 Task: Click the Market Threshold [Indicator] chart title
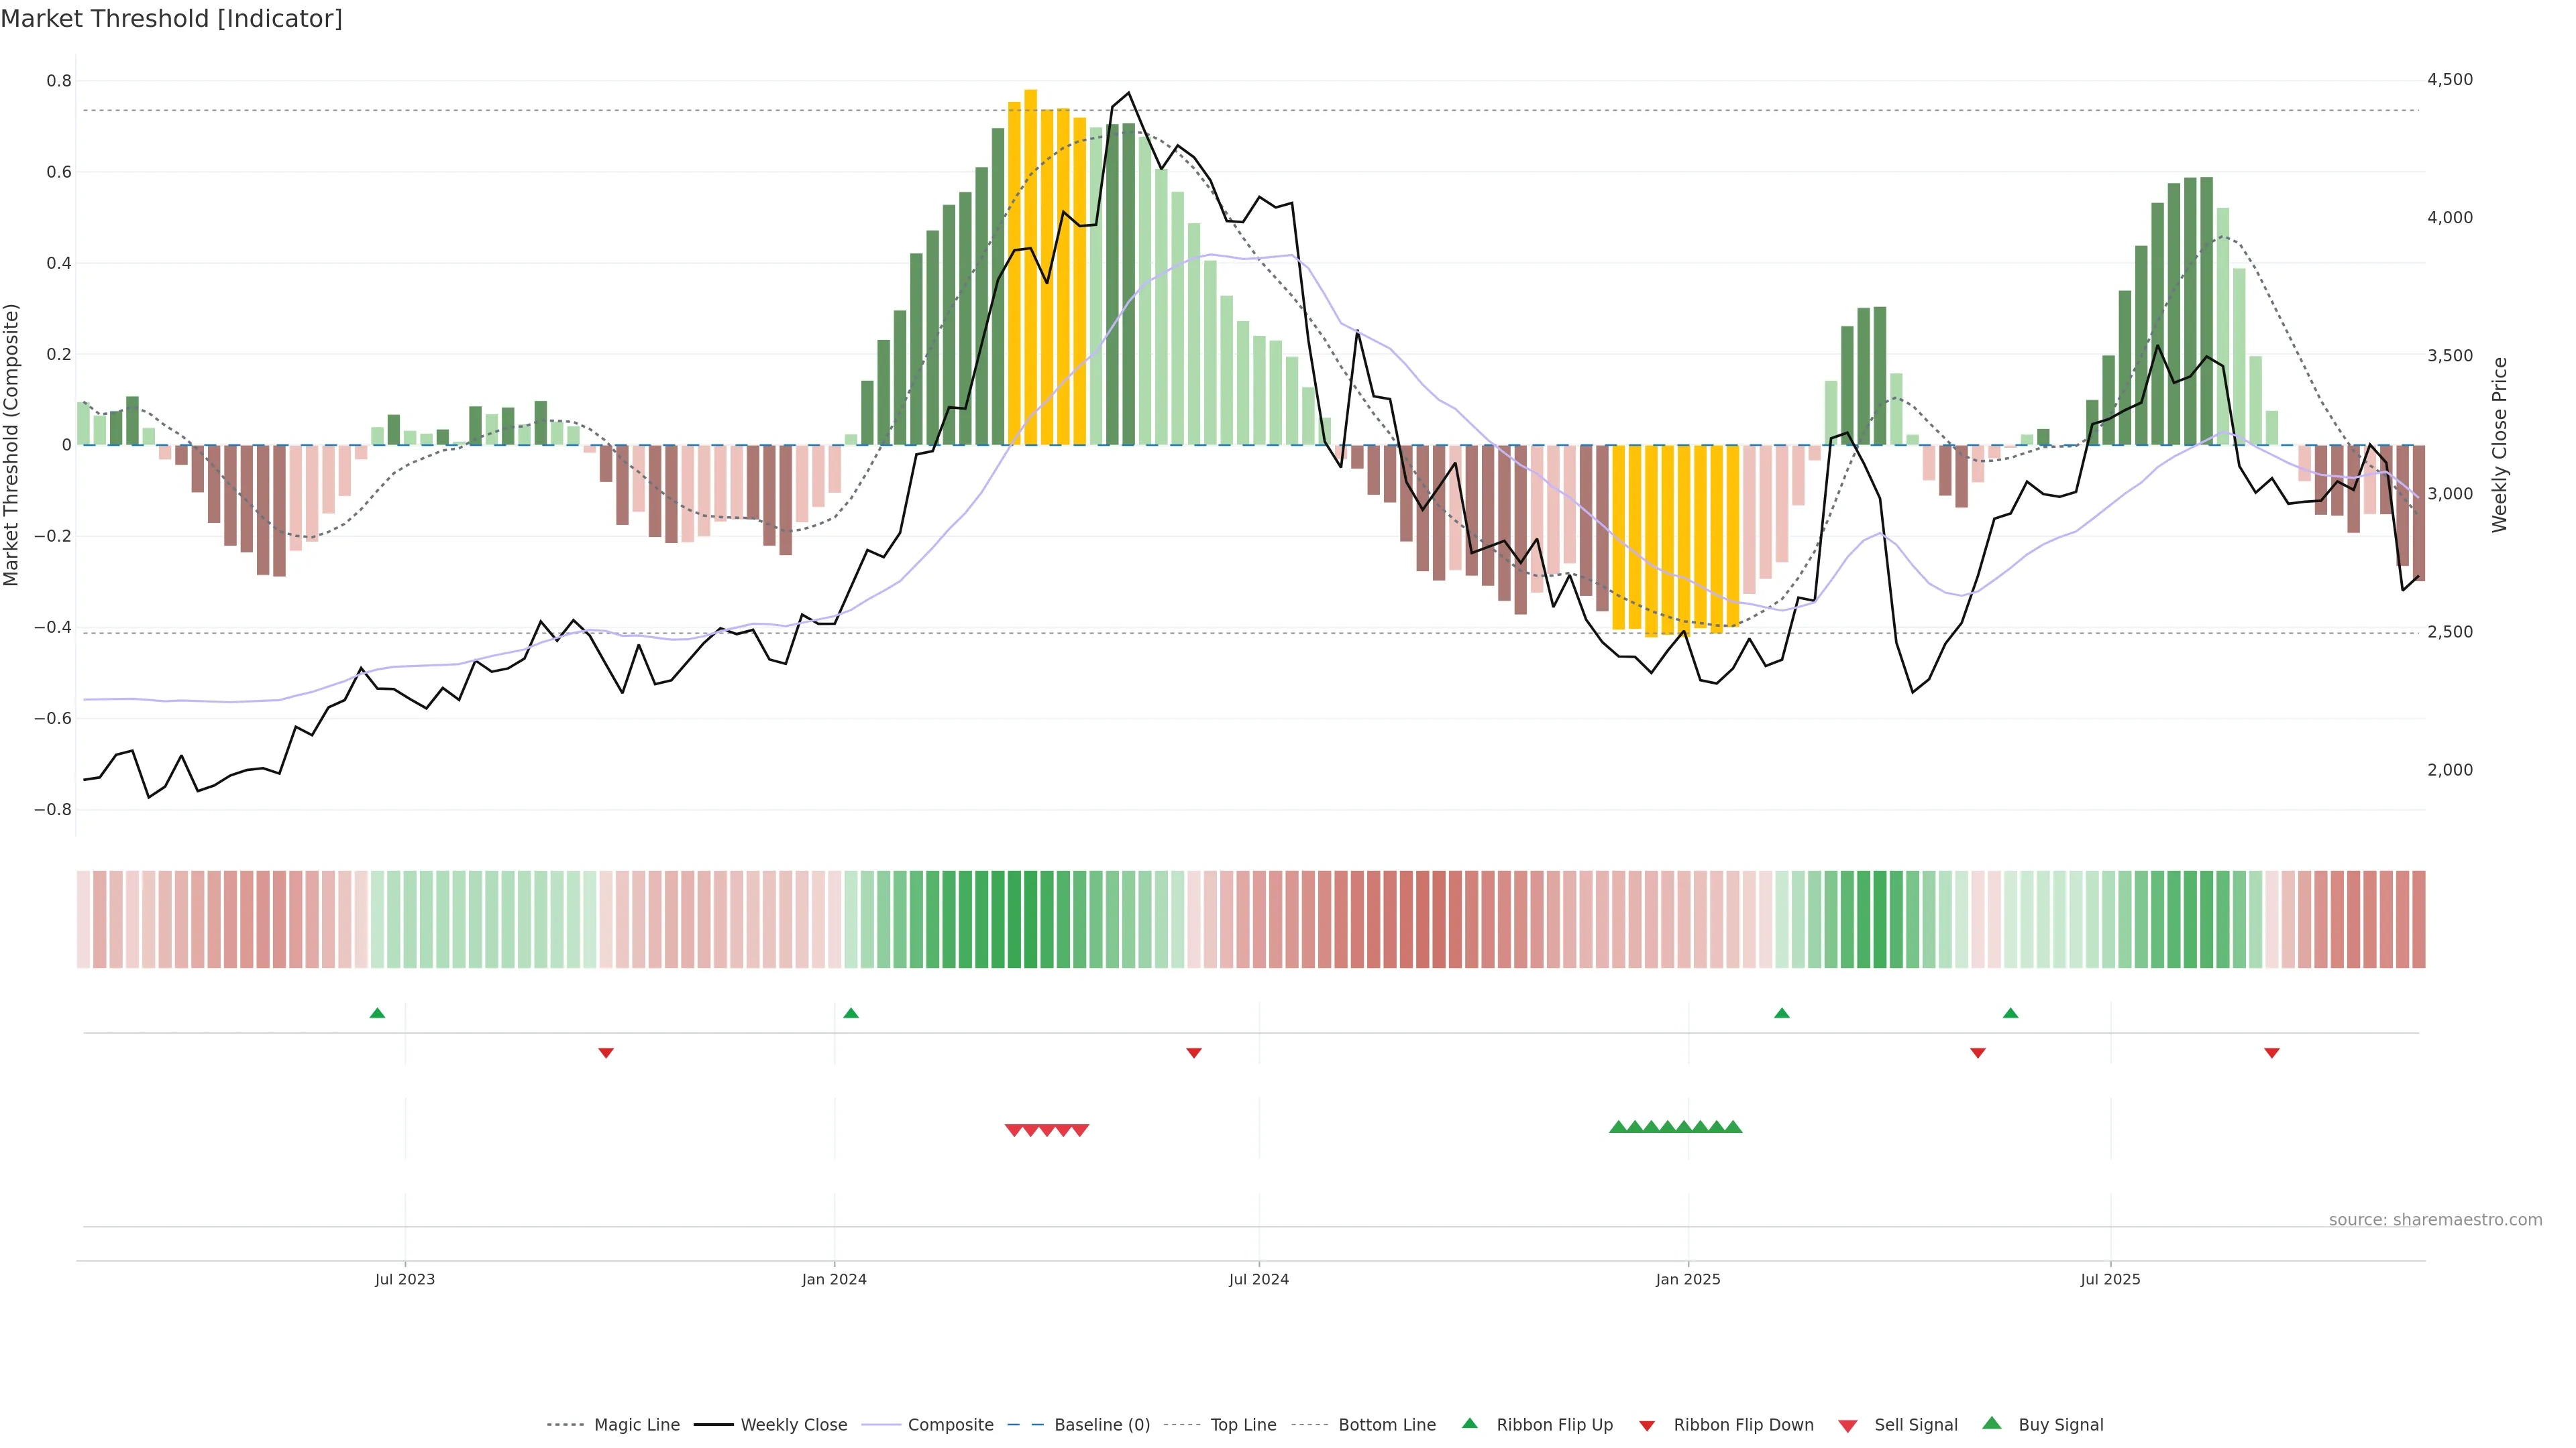coord(171,19)
